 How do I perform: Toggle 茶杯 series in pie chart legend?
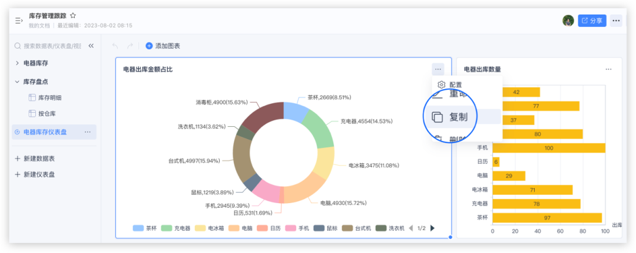click(x=145, y=228)
